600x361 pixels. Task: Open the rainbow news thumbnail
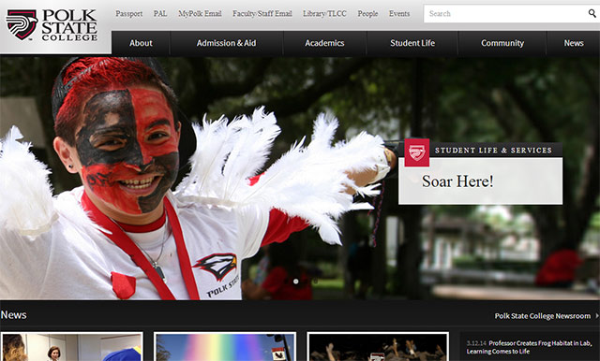click(x=225, y=347)
